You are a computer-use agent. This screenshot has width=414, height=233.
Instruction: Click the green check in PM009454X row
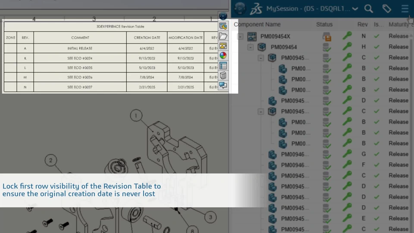pyautogui.click(x=376, y=36)
